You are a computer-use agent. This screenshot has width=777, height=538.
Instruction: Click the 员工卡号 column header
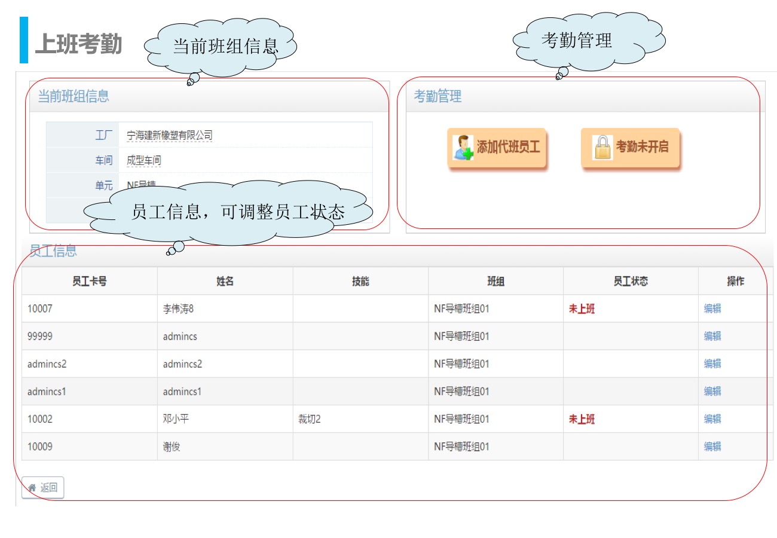(x=90, y=281)
